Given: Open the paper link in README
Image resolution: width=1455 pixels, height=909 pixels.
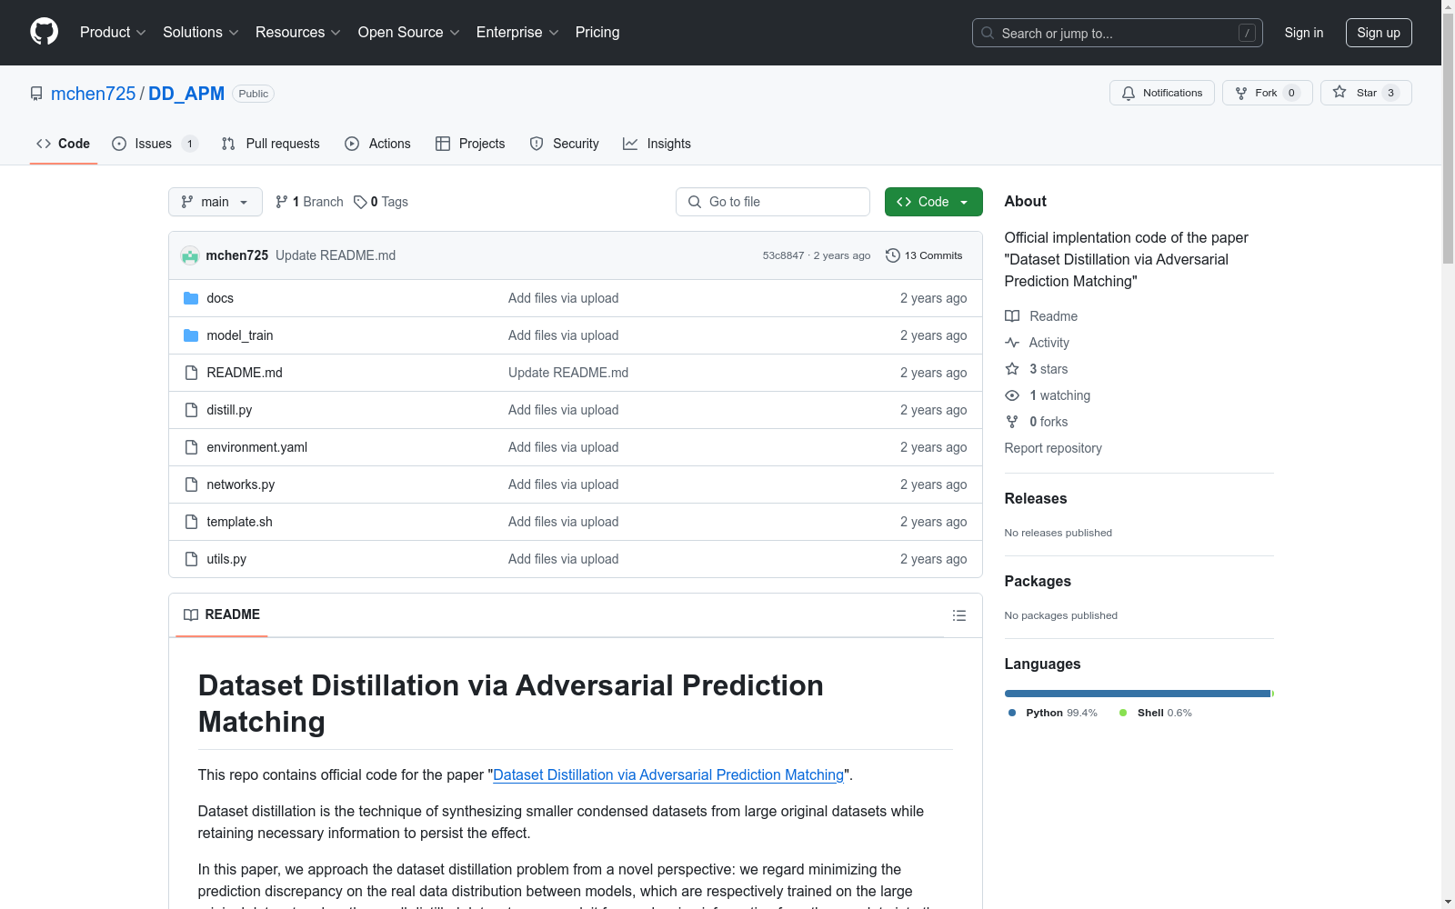Looking at the screenshot, I should point(668,774).
